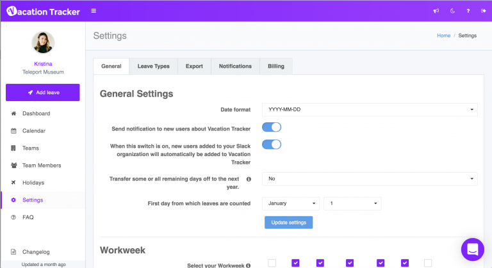Click the 'Updated a month ago' text
The height and width of the screenshot is (268, 492).
click(44, 265)
